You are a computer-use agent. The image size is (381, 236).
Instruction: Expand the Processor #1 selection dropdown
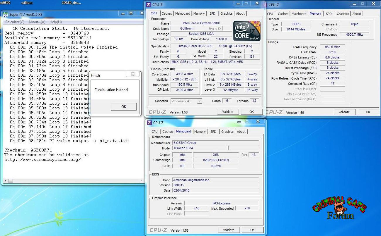tap(199, 101)
